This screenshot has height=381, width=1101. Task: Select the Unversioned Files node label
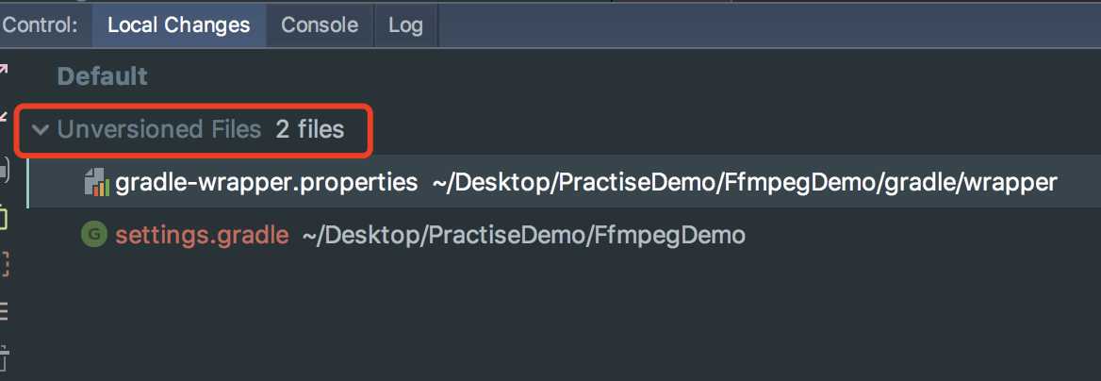click(158, 129)
